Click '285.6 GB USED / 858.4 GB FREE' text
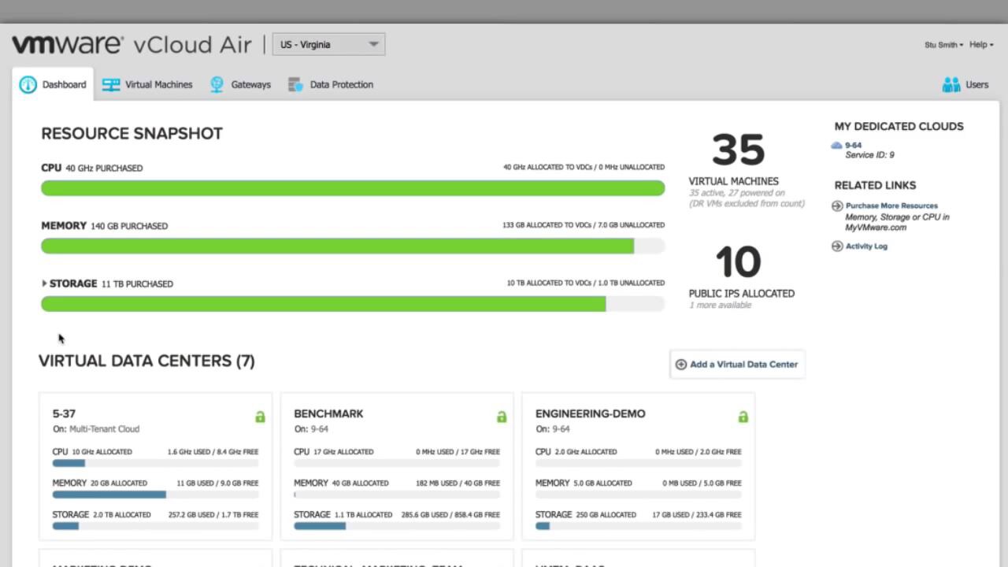Screen dimensions: 1008x567 click(450, 515)
